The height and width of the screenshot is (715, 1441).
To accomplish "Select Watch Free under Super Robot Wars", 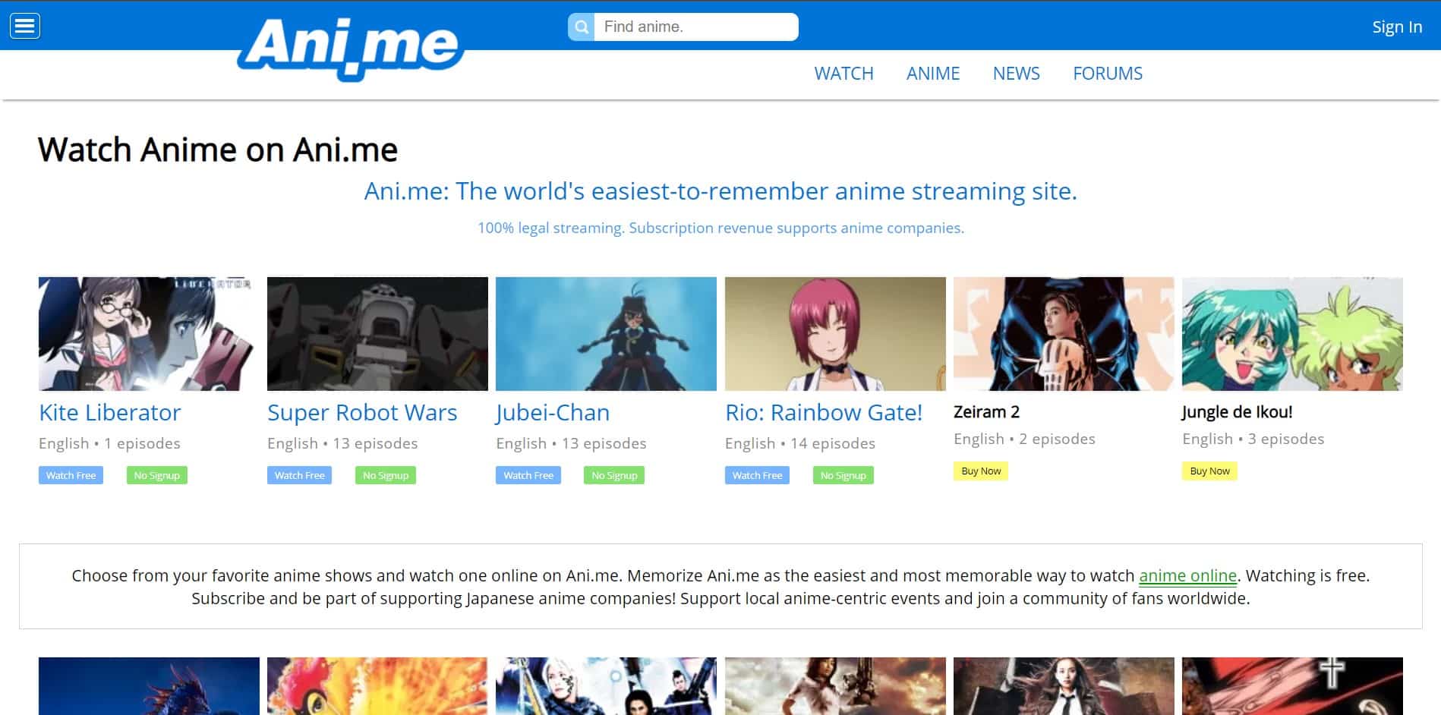I will [299, 475].
